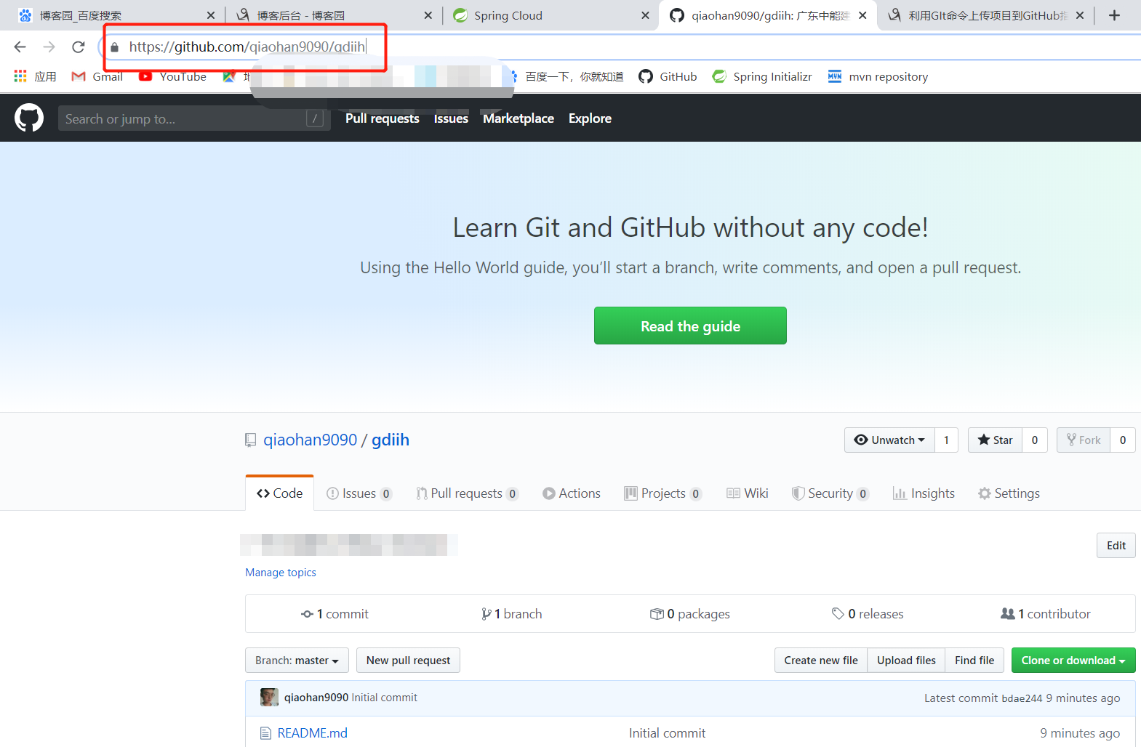Open Issues in GitHub header

tap(451, 118)
